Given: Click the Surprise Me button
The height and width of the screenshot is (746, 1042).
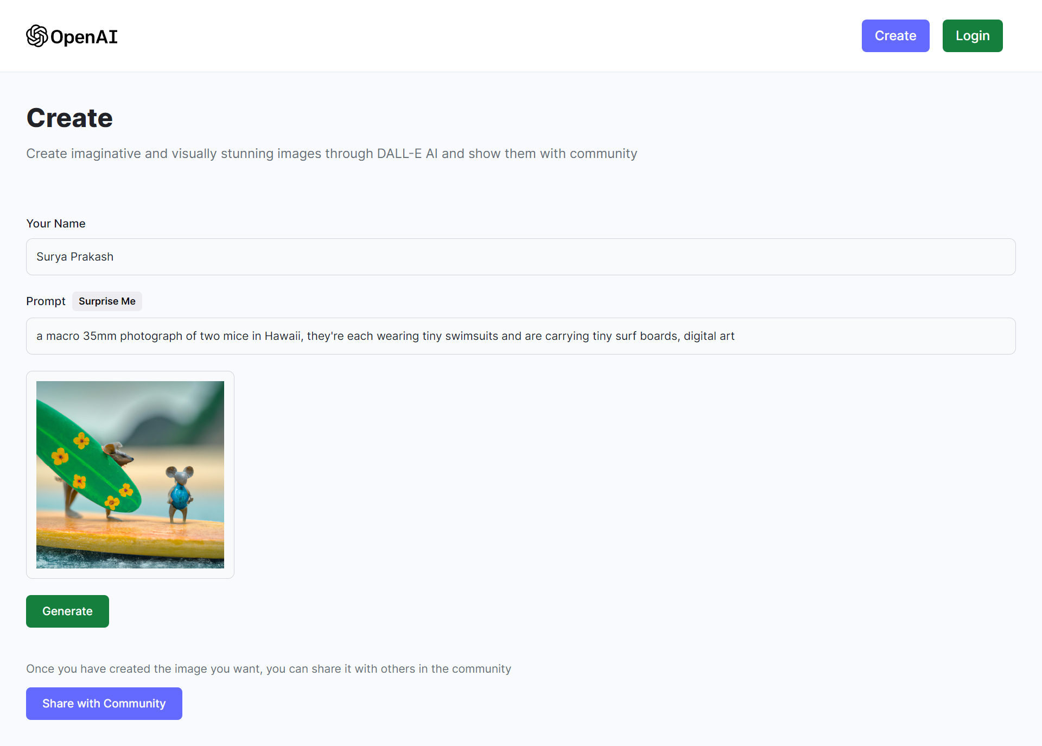Looking at the screenshot, I should pos(107,301).
